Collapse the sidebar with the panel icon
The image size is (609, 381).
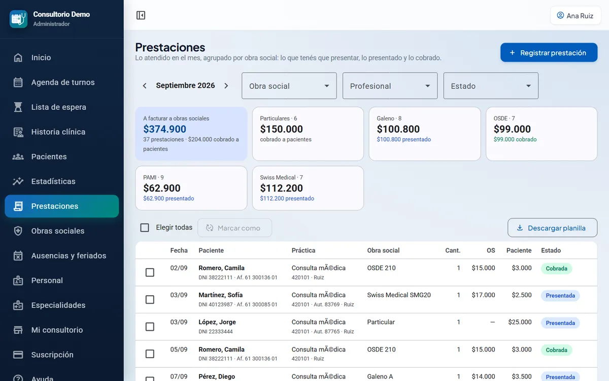click(x=141, y=15)
